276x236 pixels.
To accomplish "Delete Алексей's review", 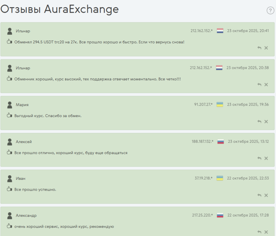I will point(266,159).
